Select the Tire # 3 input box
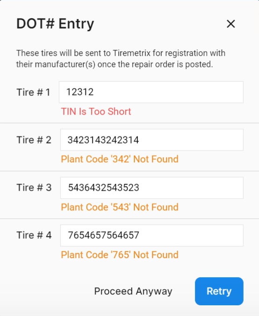 [x=152, y=188]
